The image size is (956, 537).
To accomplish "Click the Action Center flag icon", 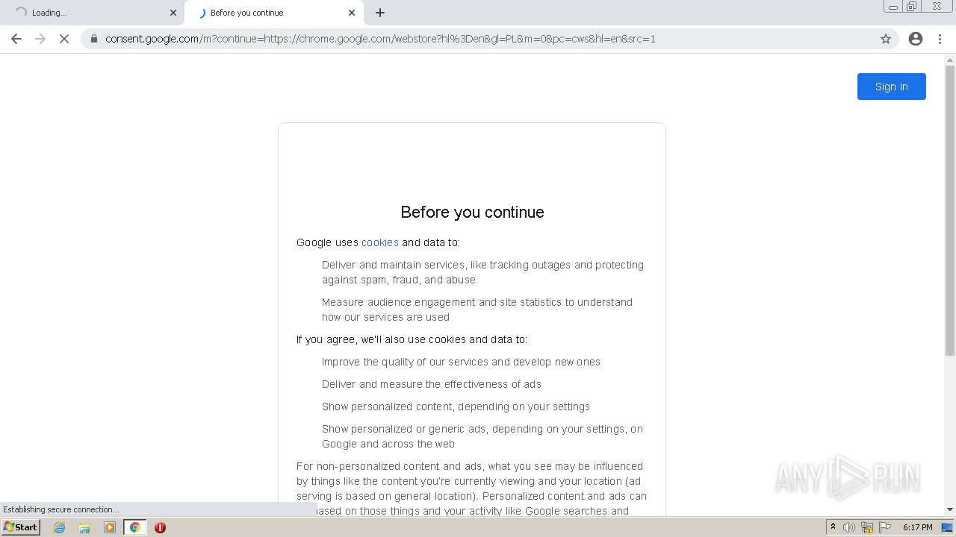I will 885,527.
